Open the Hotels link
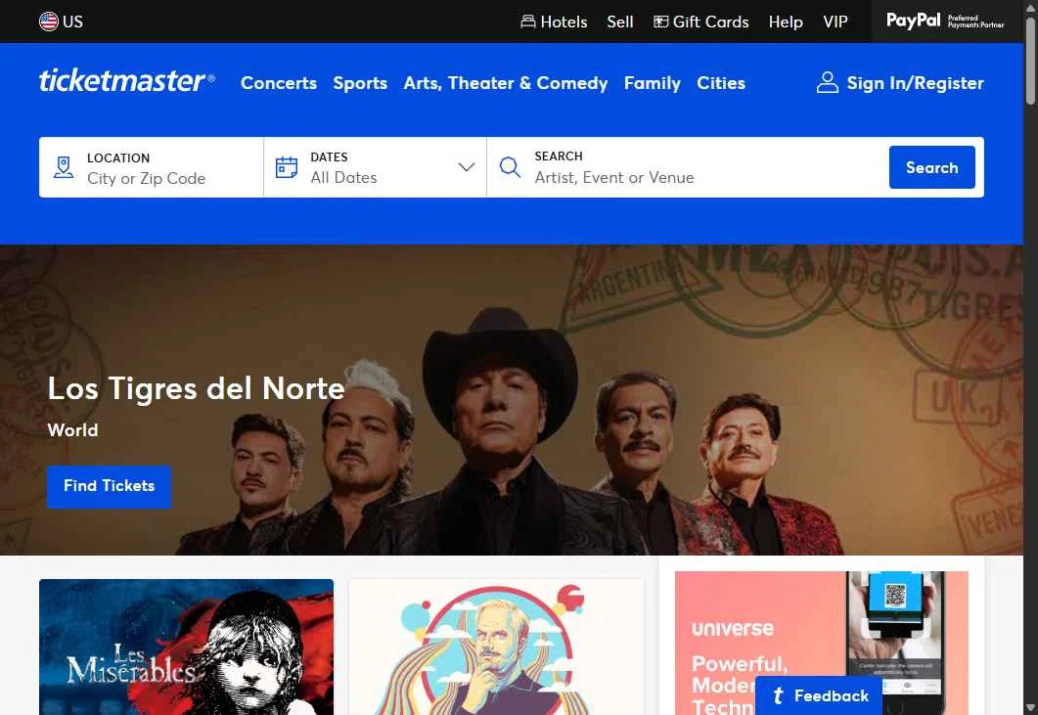The image size is (1038, 715). pos(564,22)
